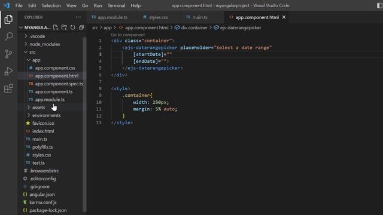
Task: Switch to the styles.css tab
Action: click(x=156, y=17)
